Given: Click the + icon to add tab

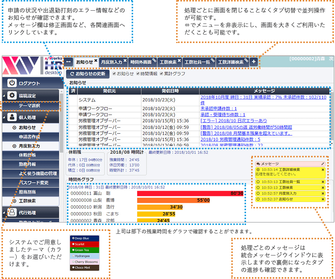Looking at the screenshot, I should 254,62.
